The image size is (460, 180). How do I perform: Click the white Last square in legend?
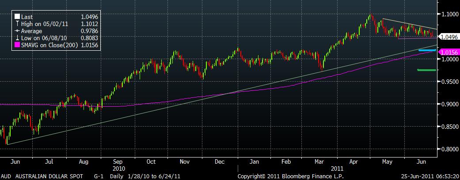[x=17, y=17]
